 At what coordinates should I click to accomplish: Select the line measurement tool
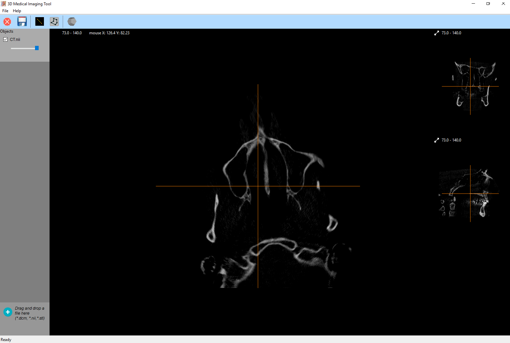point(40,22)
